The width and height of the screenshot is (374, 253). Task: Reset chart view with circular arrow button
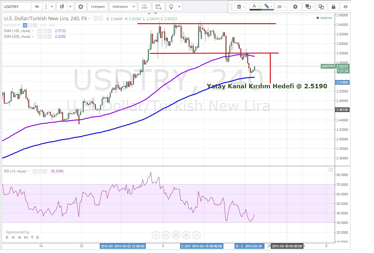(176, 235)
